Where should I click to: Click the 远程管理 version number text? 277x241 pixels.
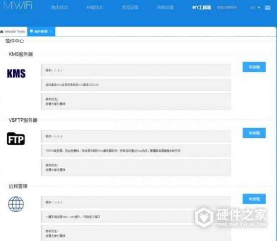[x=54, y=202]
